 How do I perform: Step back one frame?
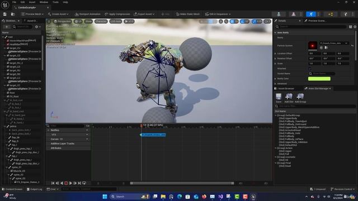tap(57, 183)
